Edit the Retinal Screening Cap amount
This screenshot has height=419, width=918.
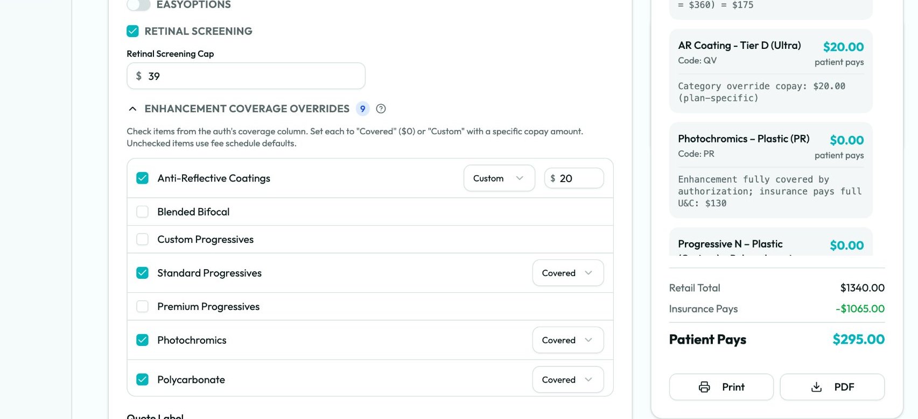pyautogui.click(x=245, y=76)
